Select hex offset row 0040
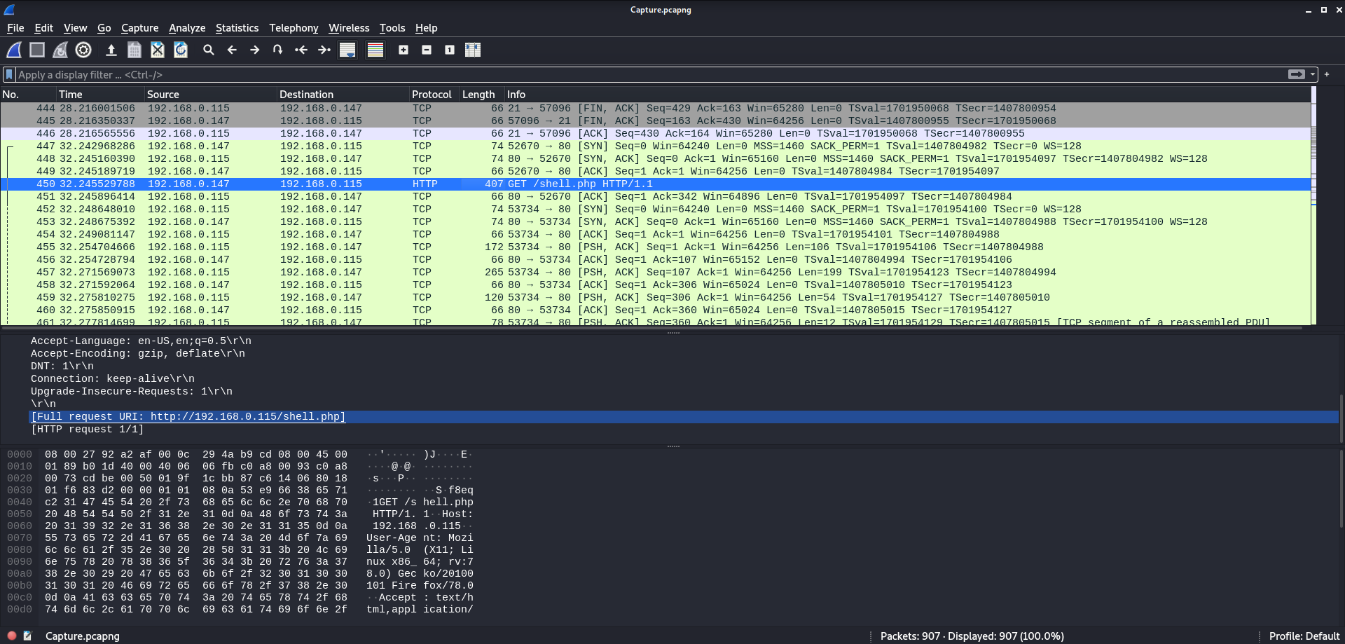The image size is (1345, 644). 240,502
